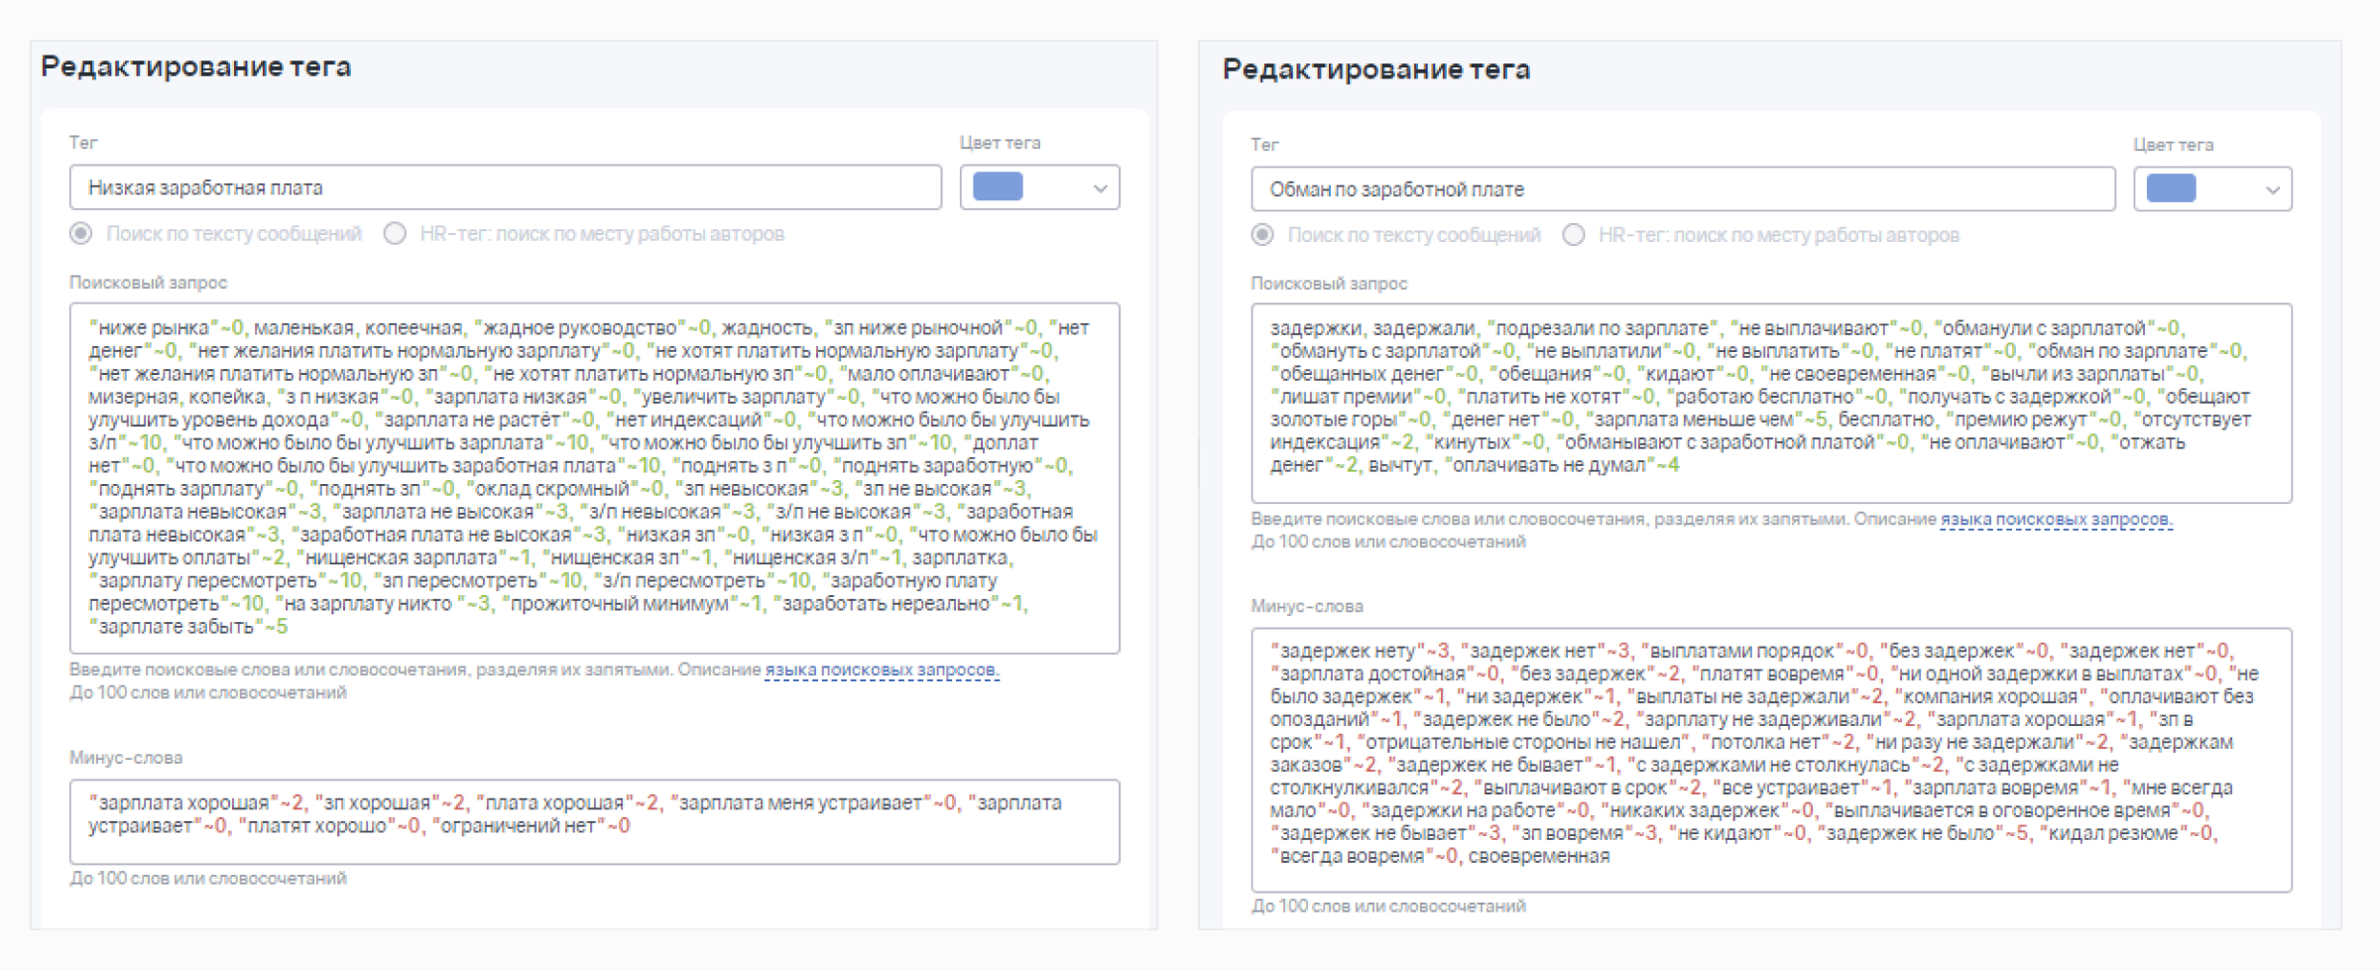Click the left 'Редактирование тега' heading
Viewport: 2380px width, 970px height.
(x=195, y=66)
